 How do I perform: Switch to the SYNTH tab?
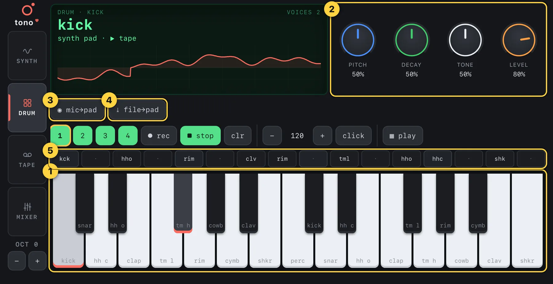(x=27, y=56)
